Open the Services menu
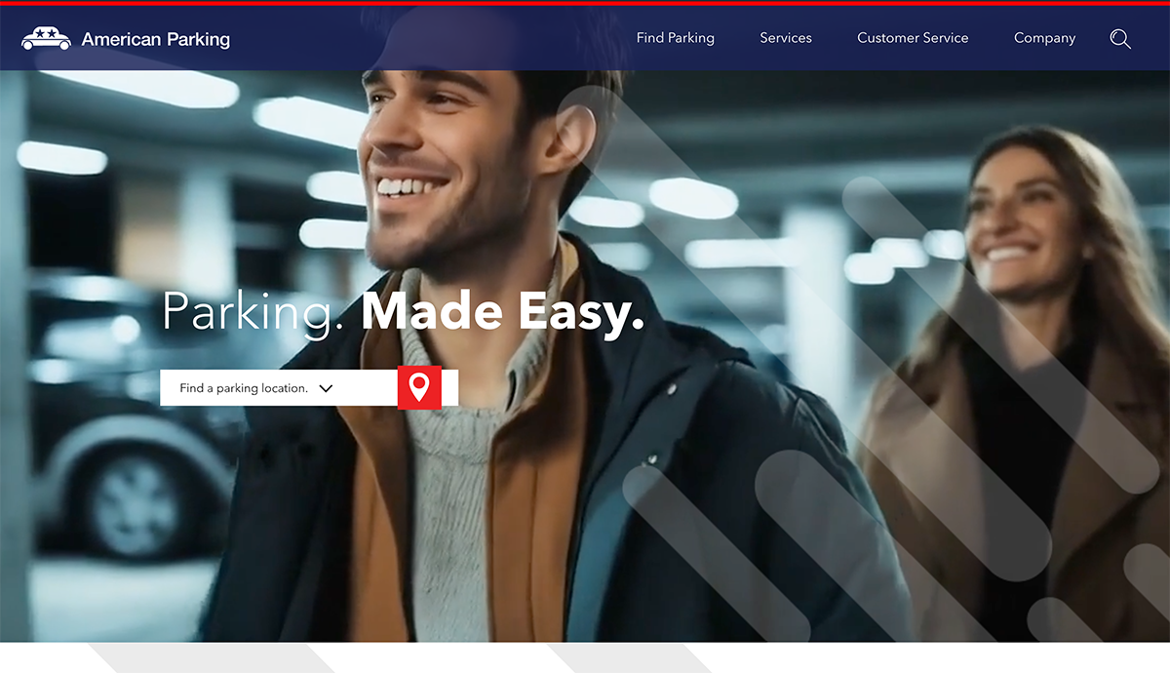Image resolution: width=1170 pixels, height=673 pixels. click(786, 38)
